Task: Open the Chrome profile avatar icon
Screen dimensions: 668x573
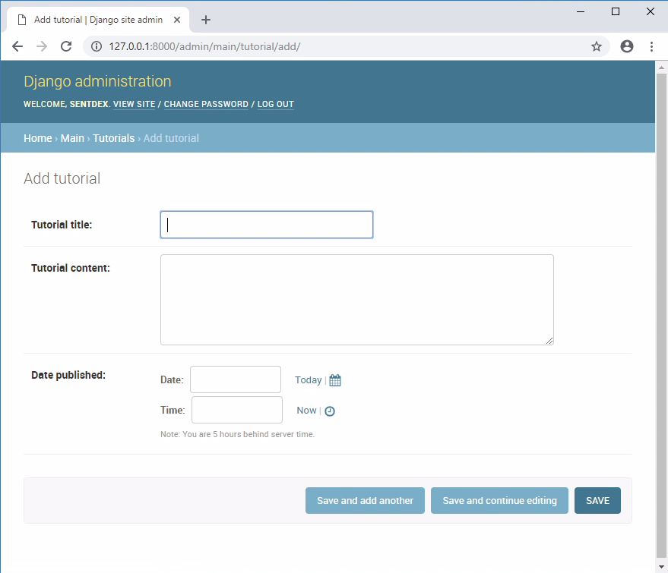Action: pos(627,46)
